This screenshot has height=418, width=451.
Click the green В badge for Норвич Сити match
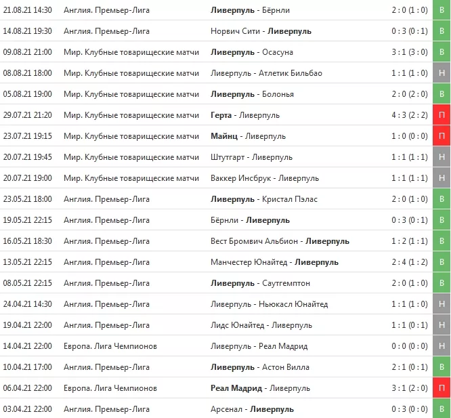442,31
